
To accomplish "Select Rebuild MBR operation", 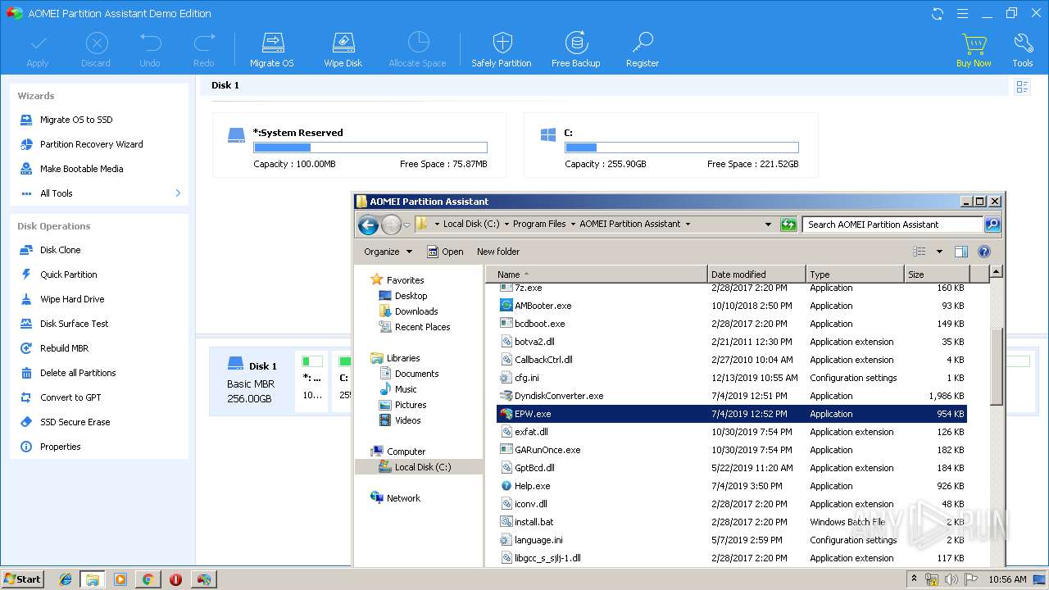I will [x=64, y=348].
